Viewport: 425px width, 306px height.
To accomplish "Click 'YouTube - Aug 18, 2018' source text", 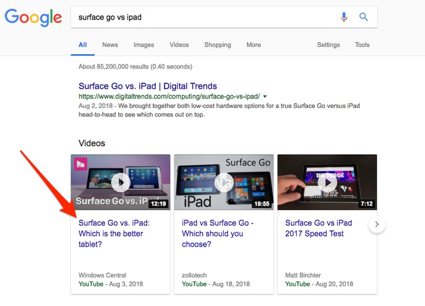I will (216, 284).
